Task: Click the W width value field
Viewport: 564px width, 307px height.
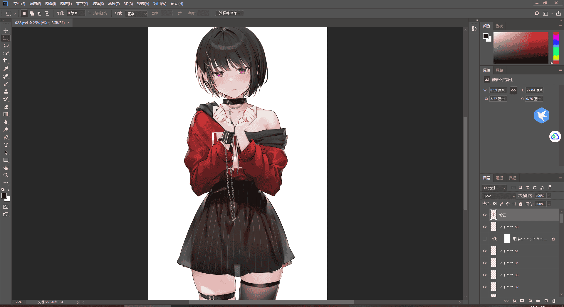Action: pos(498,91)
